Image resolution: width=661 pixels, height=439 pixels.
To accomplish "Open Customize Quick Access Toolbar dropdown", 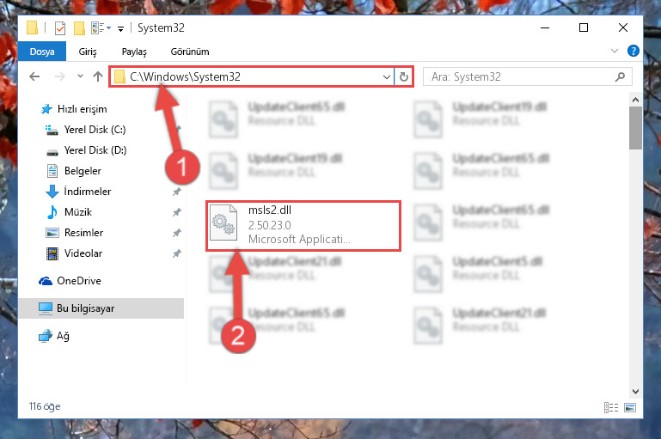I will 120,28.
